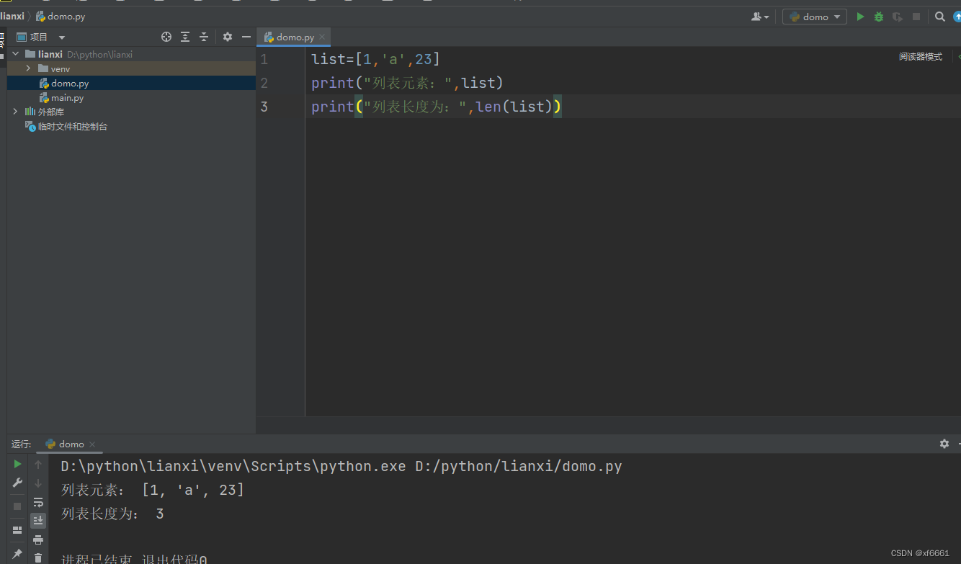The width and height of the screenshot is (961, 564).
Task: Click the 运行: label in run panel
Action: (x=22, y=444)
